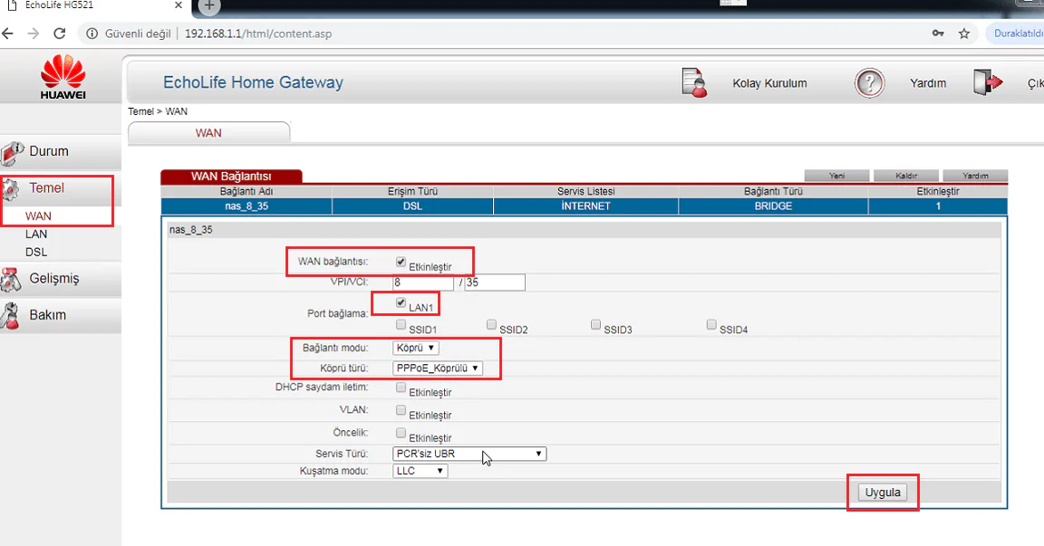Create a connection with the Yeni button
This screenshot has width=1044, height=546.
[836, 175]
